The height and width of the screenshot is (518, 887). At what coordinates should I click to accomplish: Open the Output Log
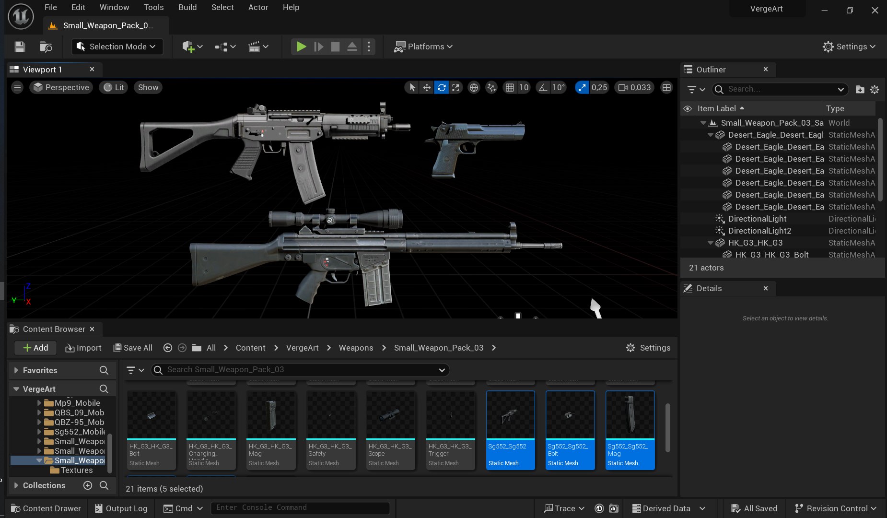(x=121, y=508)
